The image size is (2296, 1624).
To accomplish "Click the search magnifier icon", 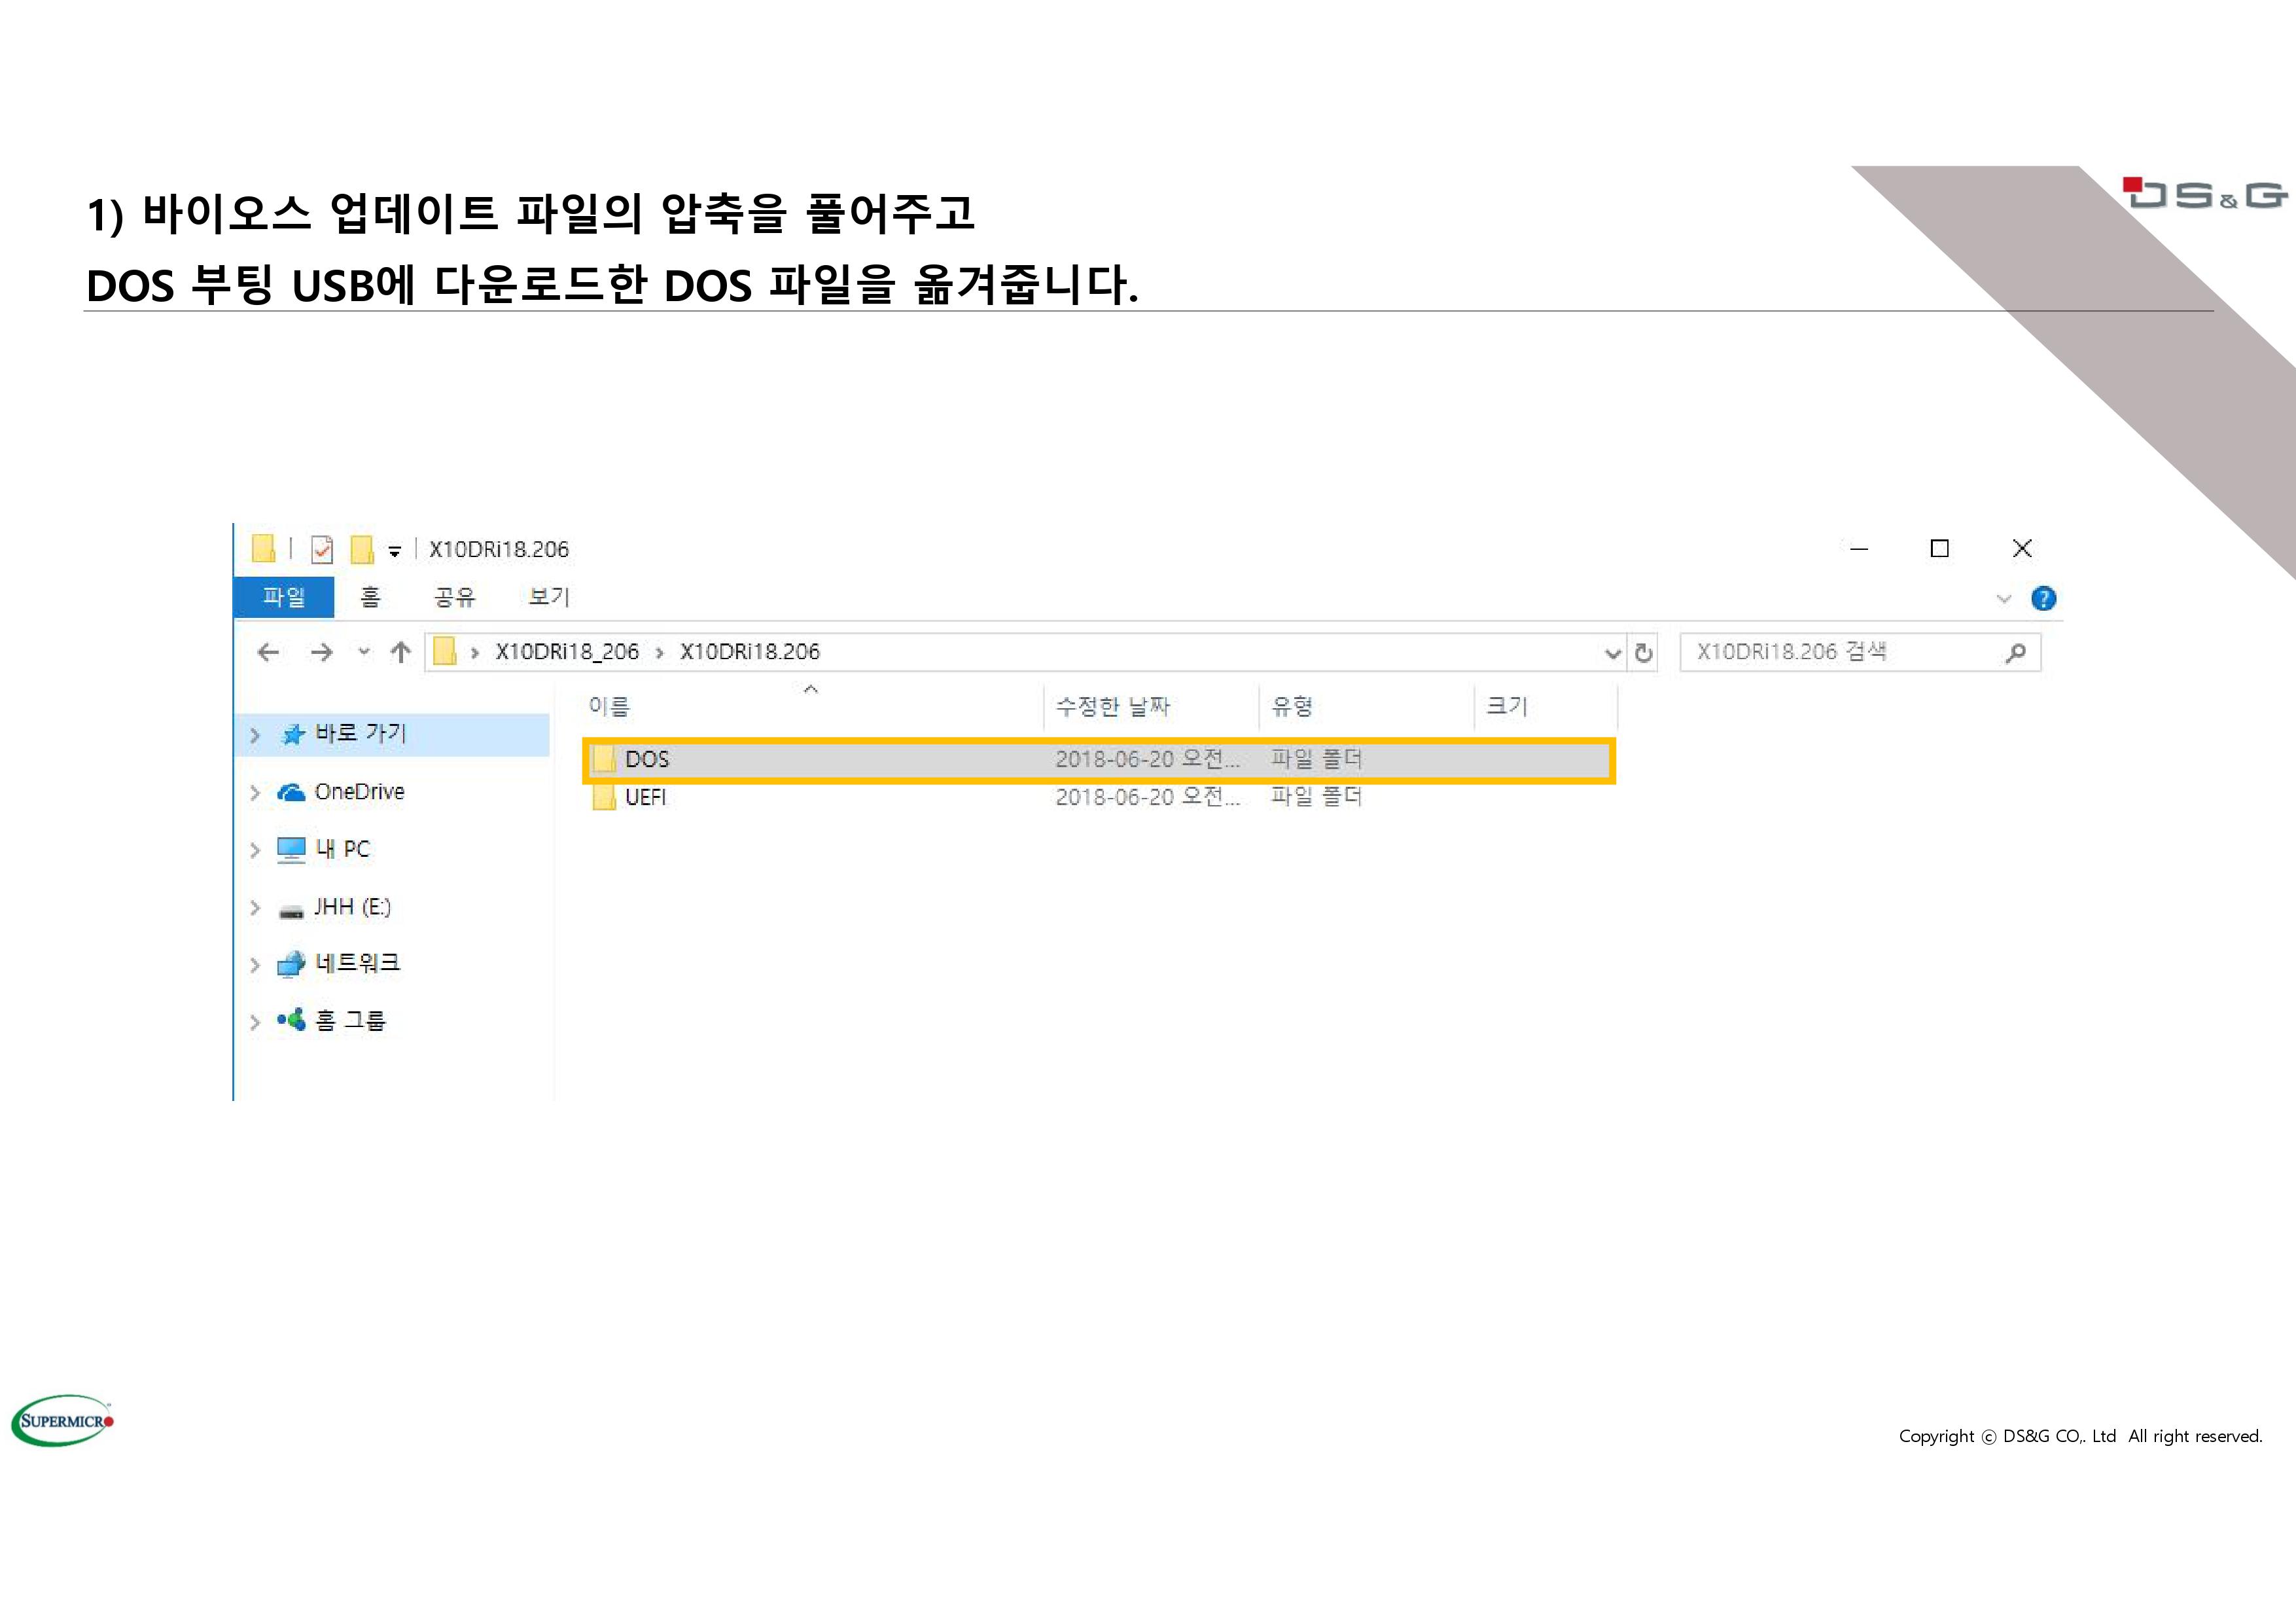I will pos(2015,653).
